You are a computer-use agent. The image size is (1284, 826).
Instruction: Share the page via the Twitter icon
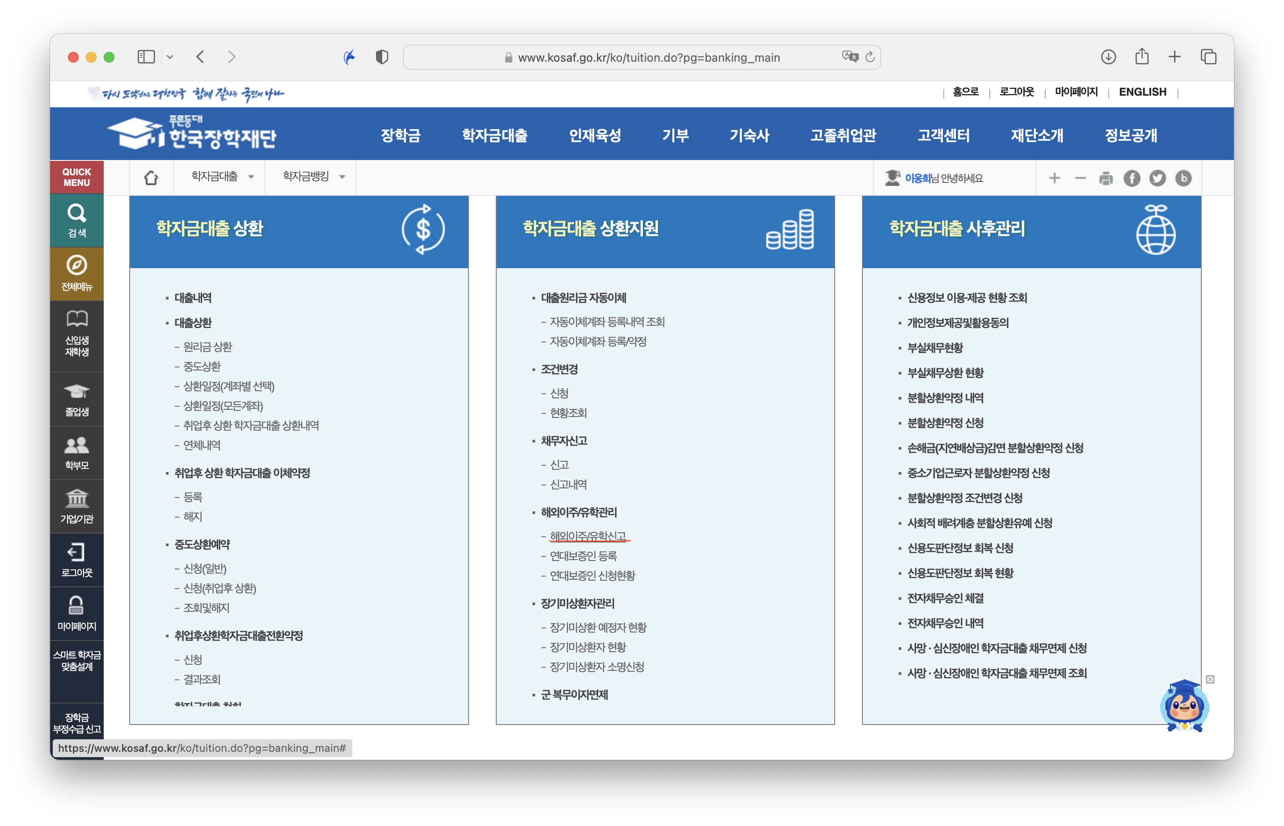(x=1157, y=178)
